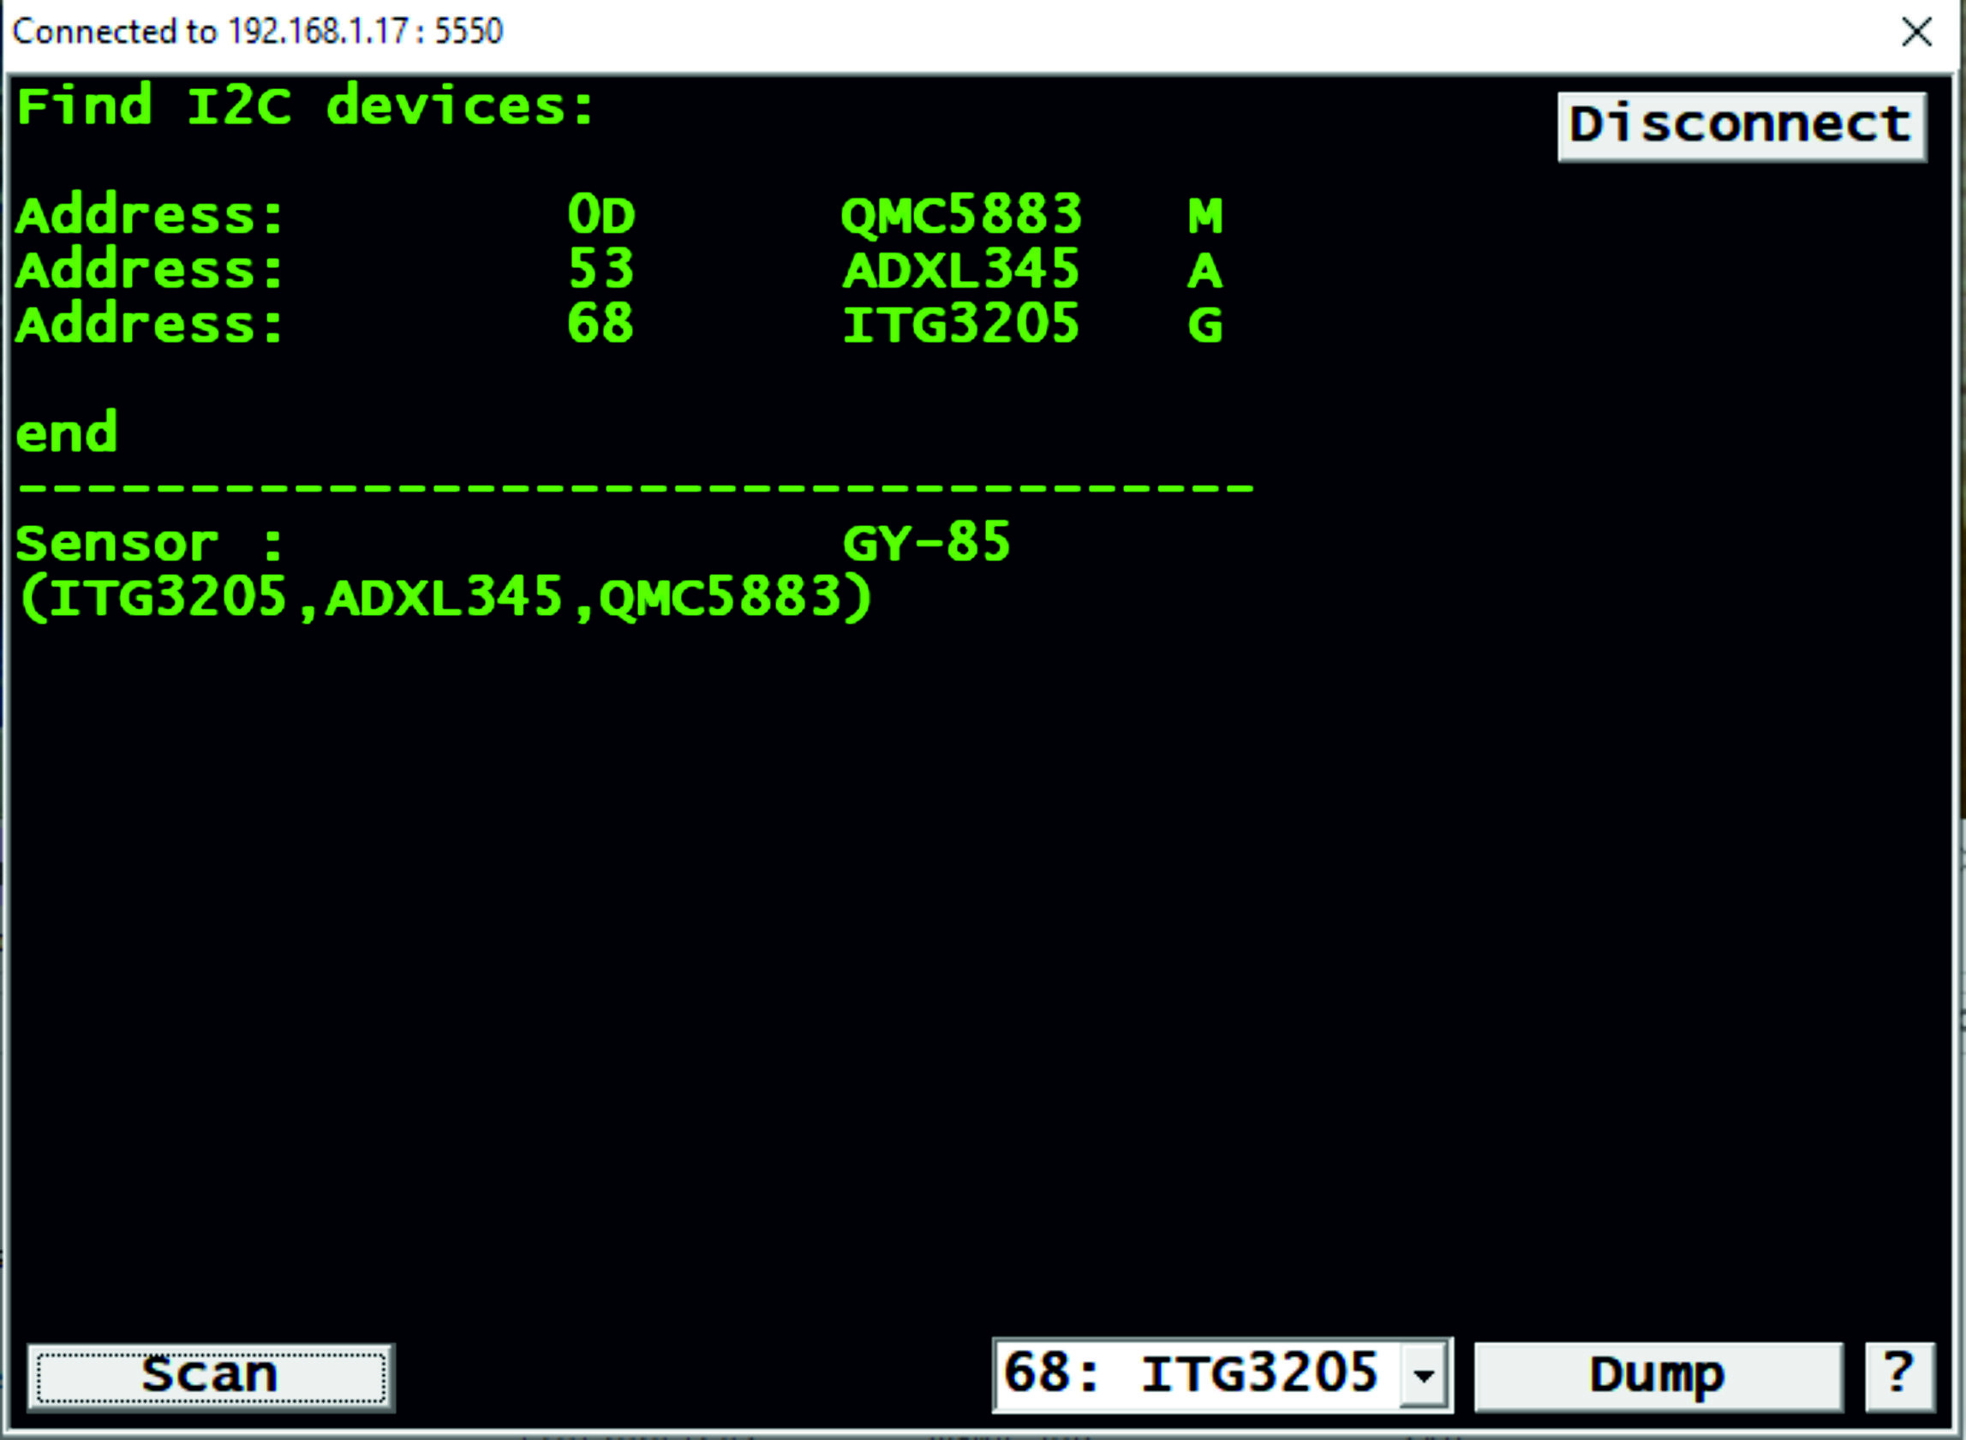The width and height of the screenshot is (1966, 1440).
Task: Click the sensor type letter M
Action: [1206, 215]
